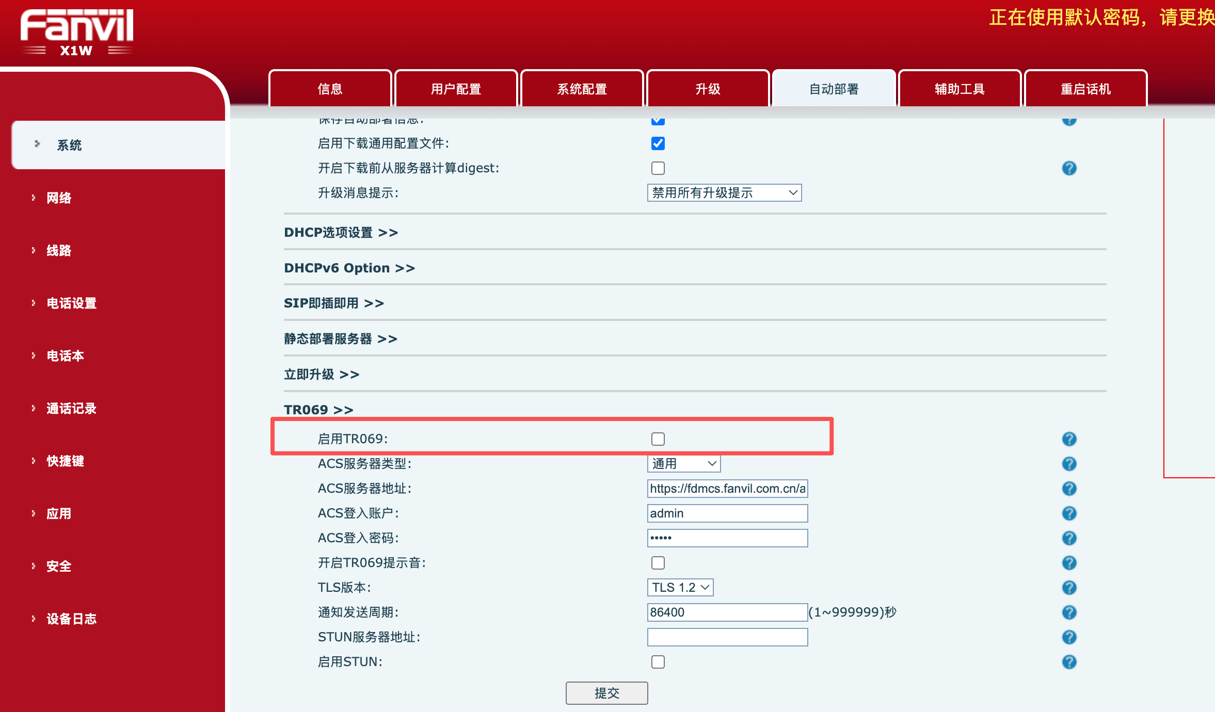Click 通知发送周期 field showing 86400
Viewport: 1215px width, 712px height.
(727, 612)
